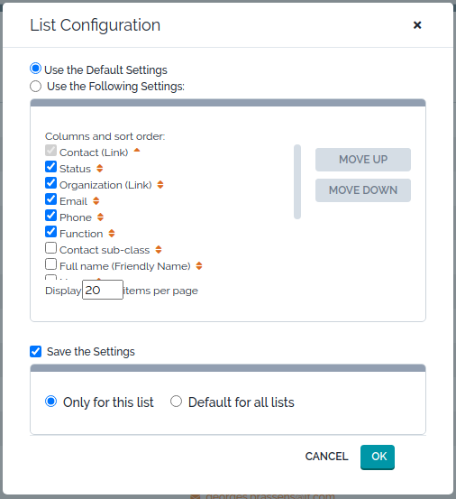Click the columns list vertical scrollbar

coord(297,181)
